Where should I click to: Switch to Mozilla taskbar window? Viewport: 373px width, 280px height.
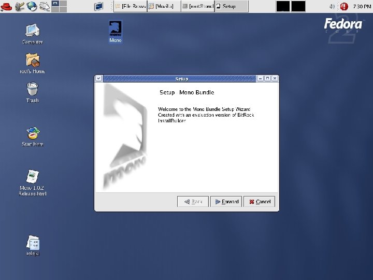(164, 6)
